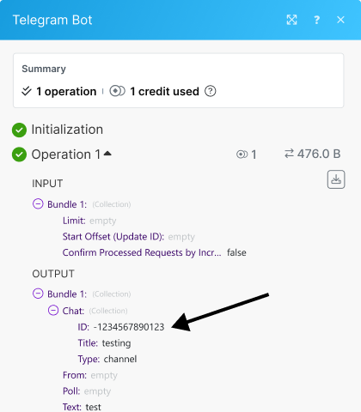The height and width of the screenshot is (412, 361).
Task: Select the chat ID value -1234567890123
Action: click(129, 327)
